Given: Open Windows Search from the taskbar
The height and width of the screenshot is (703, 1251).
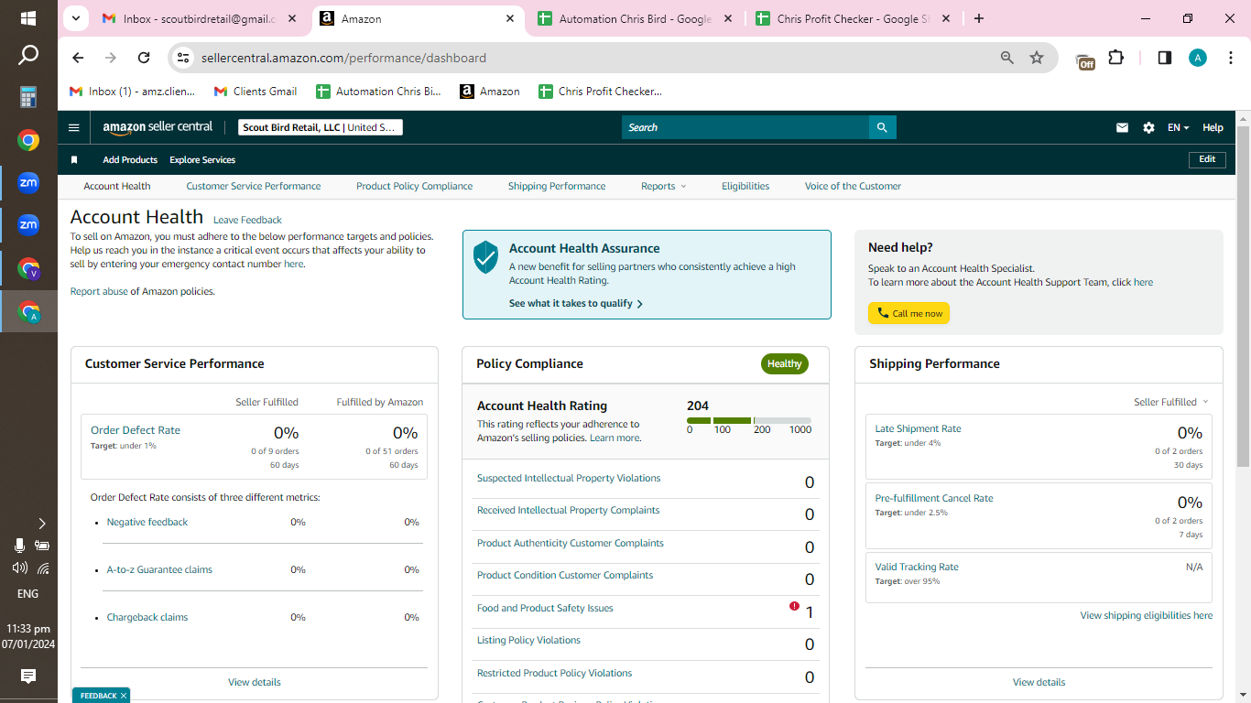Looking at the screenshot, I should pyautogui.click(x=28, y=56).
